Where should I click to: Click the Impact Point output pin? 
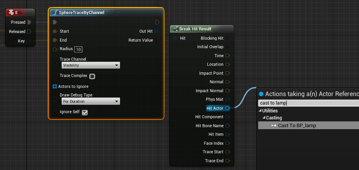point(228,73)
